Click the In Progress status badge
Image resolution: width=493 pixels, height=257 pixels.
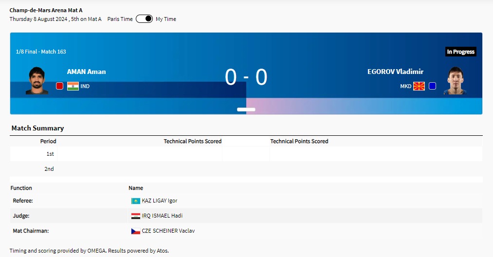[460, 52]
